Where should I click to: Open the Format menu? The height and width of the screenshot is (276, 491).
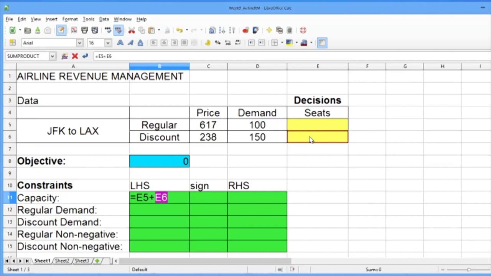tap(70, 19)
